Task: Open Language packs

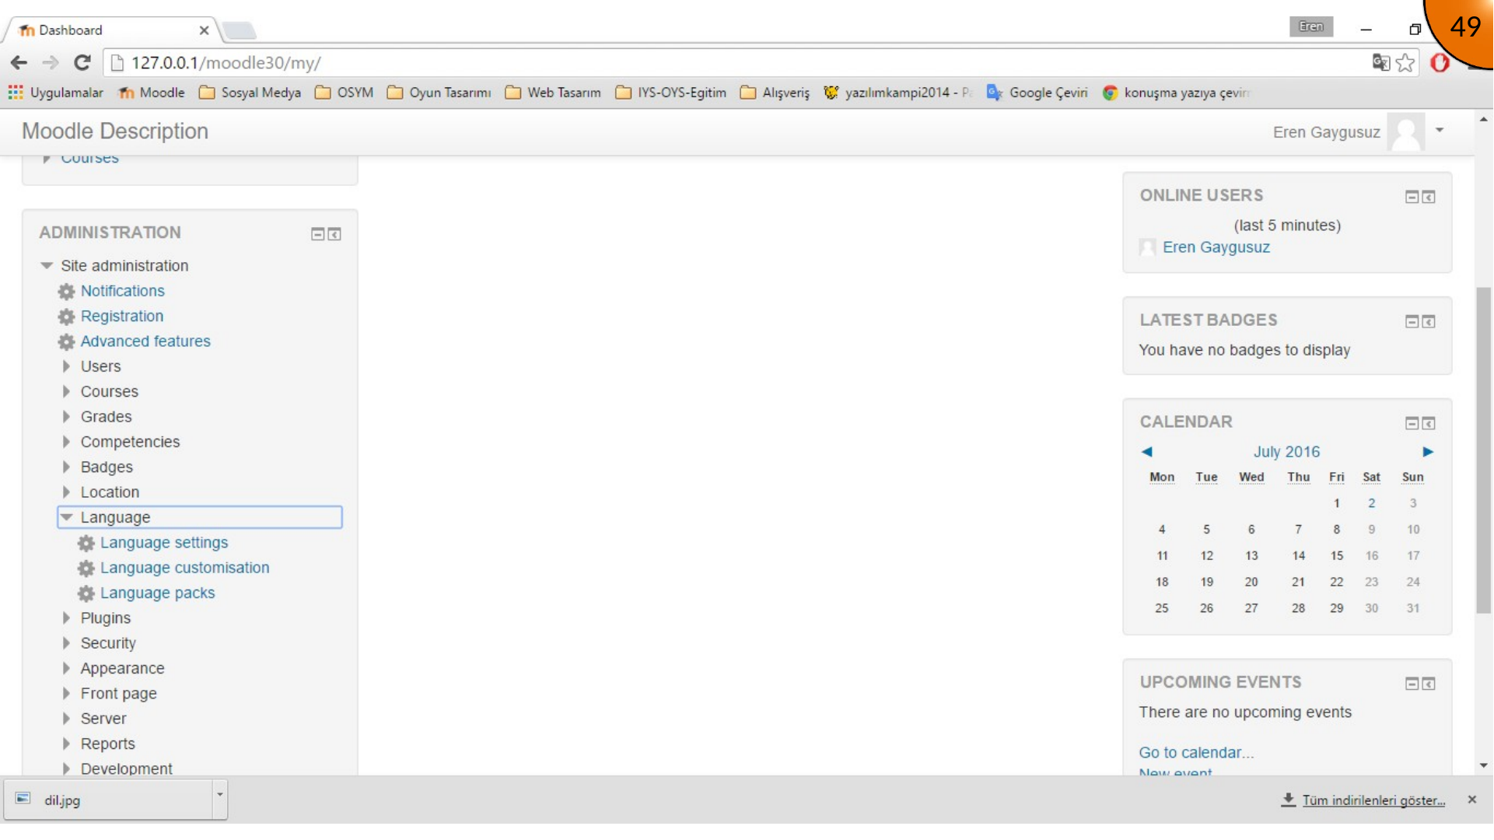Action: [x=158, y=593]
